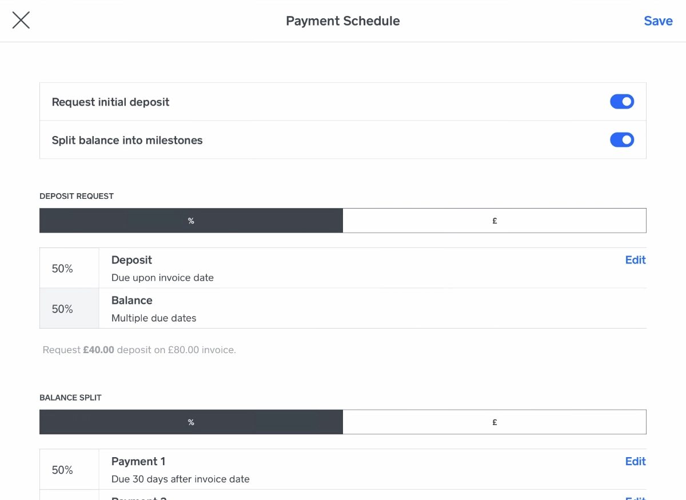
Task: Click the 50% deposit value field
Action: [x=61, y=267]
